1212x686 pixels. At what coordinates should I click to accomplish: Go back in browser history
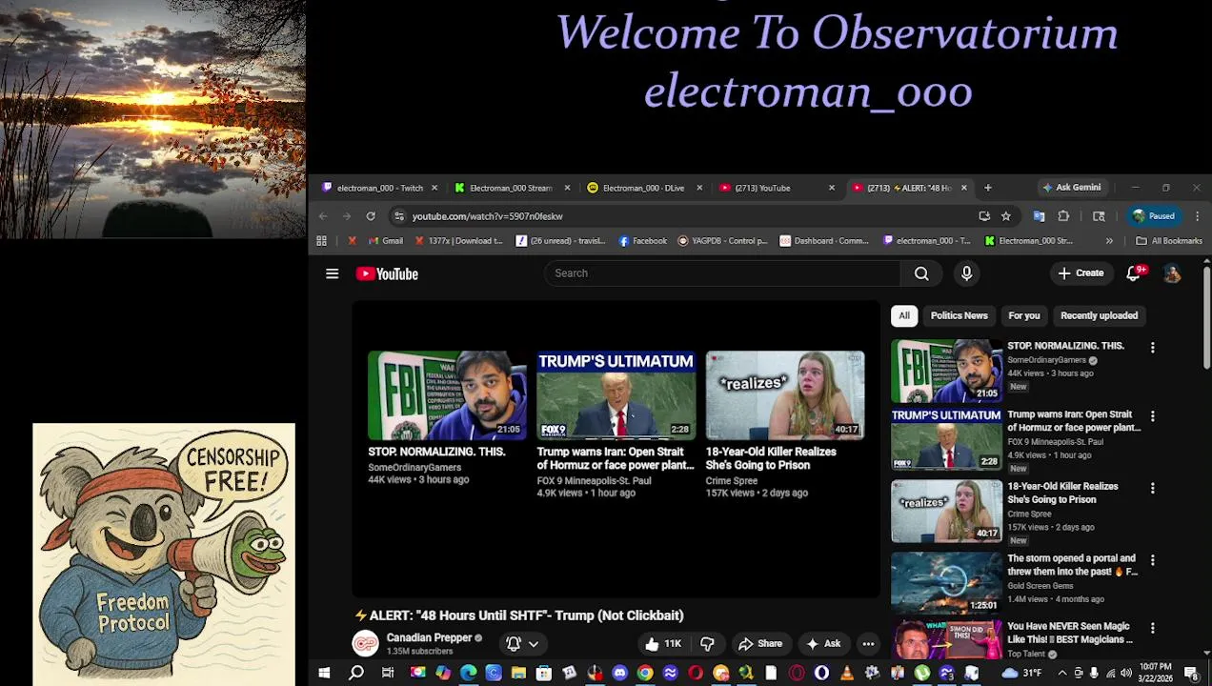(x=323, y=216)
